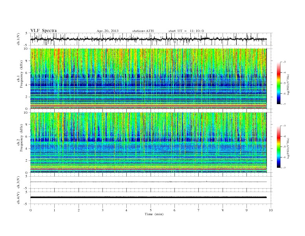Click the lower PSD color scale bar
The height and width of the screenshot is (236, 305).
coord(278,147)
